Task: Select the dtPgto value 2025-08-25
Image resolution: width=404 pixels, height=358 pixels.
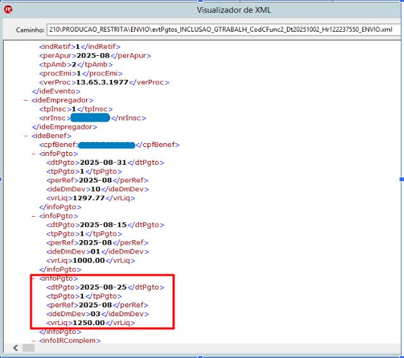Action: point(103,287)
